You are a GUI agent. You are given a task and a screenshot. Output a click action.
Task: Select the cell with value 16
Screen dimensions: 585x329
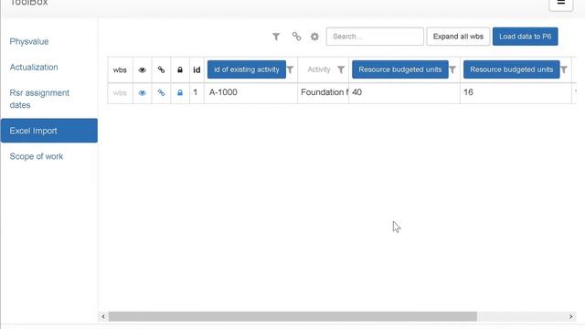(x=516, y=92)
